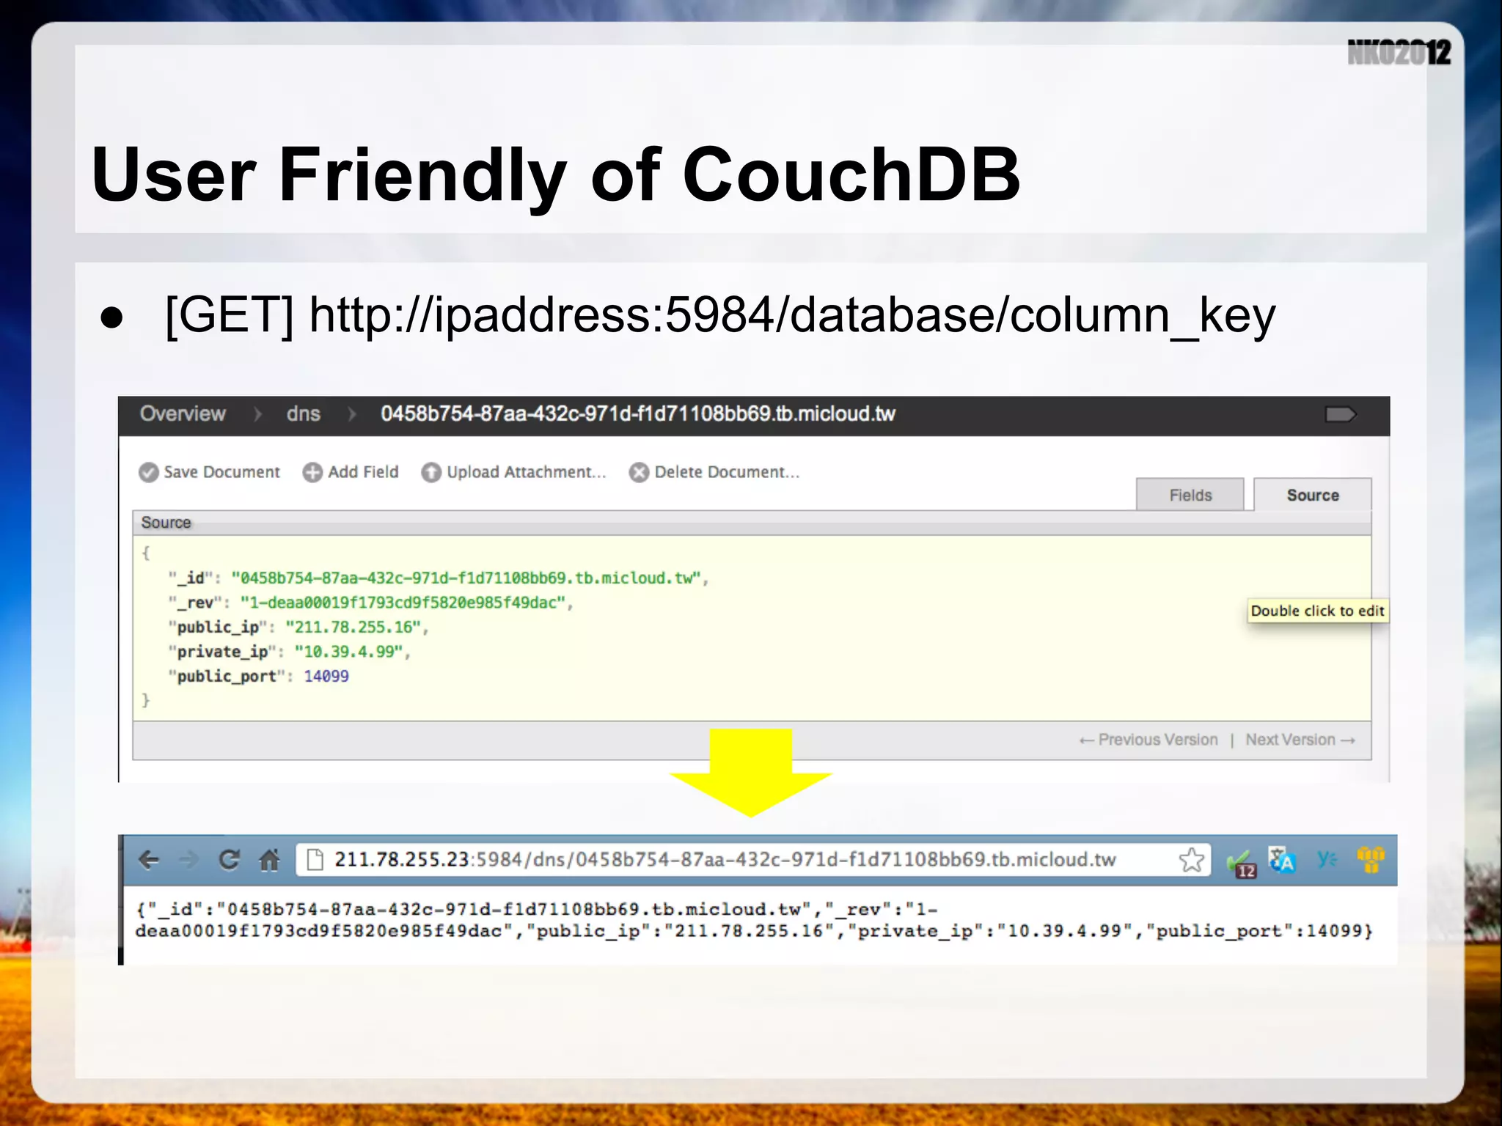The image size is (1502, 1126).
Task: Bookmark the page with the star icon
Action: (1191, 859)
